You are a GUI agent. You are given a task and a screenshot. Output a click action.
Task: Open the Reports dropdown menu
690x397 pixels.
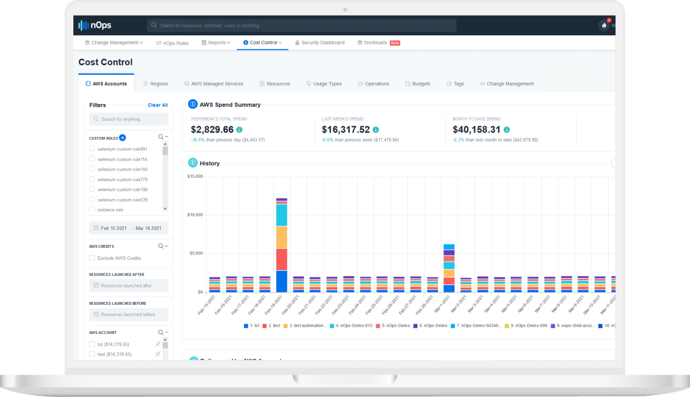(216, 42)
